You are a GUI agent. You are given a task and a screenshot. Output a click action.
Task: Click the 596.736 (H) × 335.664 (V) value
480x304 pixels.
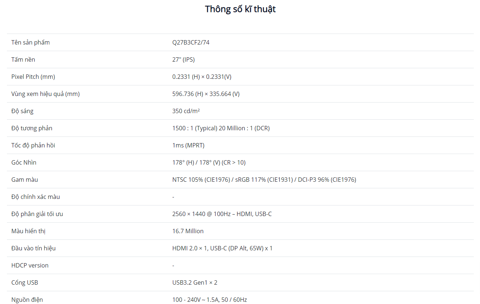tap(206, 94)
